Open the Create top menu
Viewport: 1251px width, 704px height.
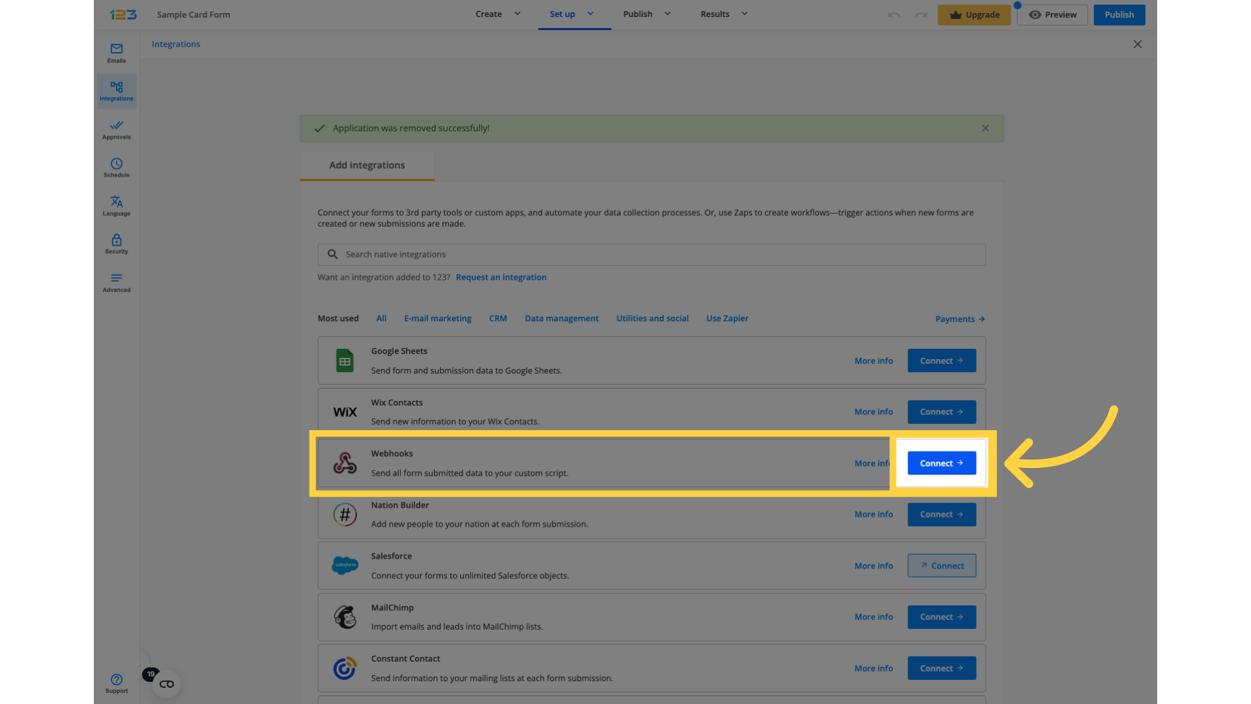[x=489, y=14]
